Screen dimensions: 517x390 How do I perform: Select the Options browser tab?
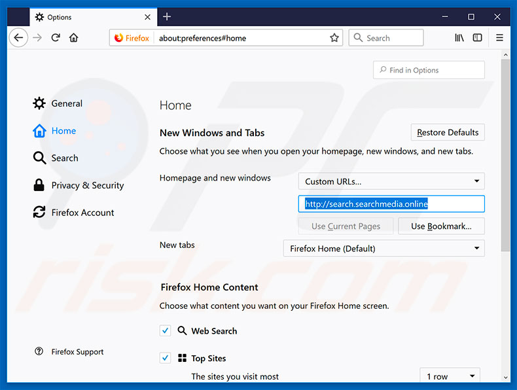[94, 17]
